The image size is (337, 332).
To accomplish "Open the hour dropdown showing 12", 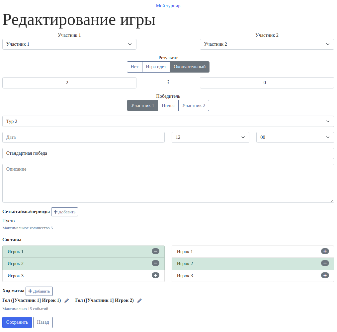I will coord(210,137).
